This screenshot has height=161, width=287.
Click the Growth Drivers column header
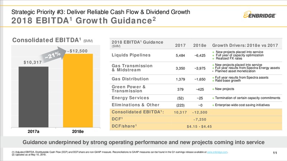coord(245,45)
